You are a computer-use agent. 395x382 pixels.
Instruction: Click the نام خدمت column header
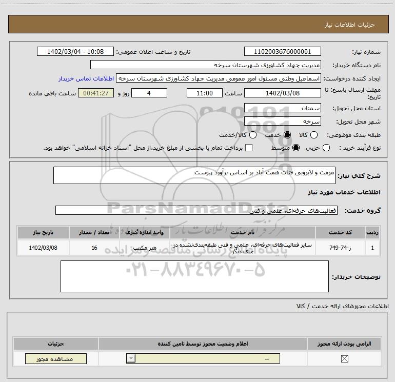[x=243, y=232]
